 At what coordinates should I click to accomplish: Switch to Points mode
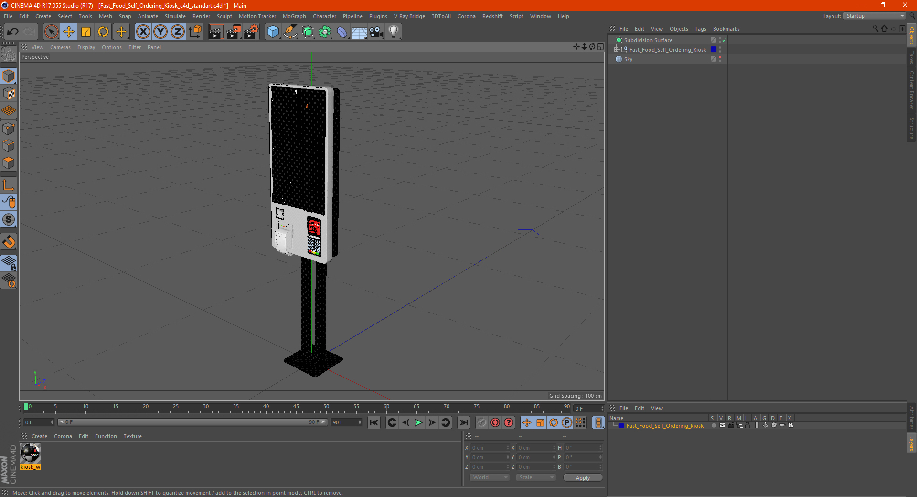9,129
